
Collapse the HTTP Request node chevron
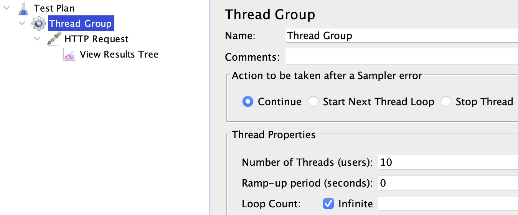tap(37, 39)
